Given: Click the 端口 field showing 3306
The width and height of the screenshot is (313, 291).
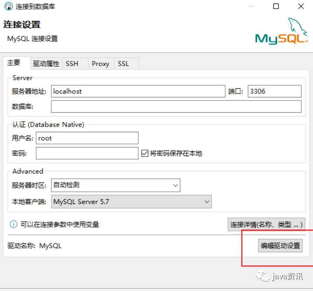Looking at the screenshot, I should (x=274, y=91).
